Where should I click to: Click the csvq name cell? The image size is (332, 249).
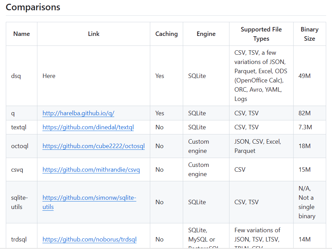tap(17, 170)
